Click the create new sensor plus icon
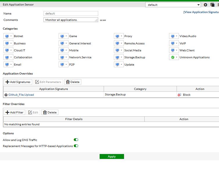 tap(205, 5)
